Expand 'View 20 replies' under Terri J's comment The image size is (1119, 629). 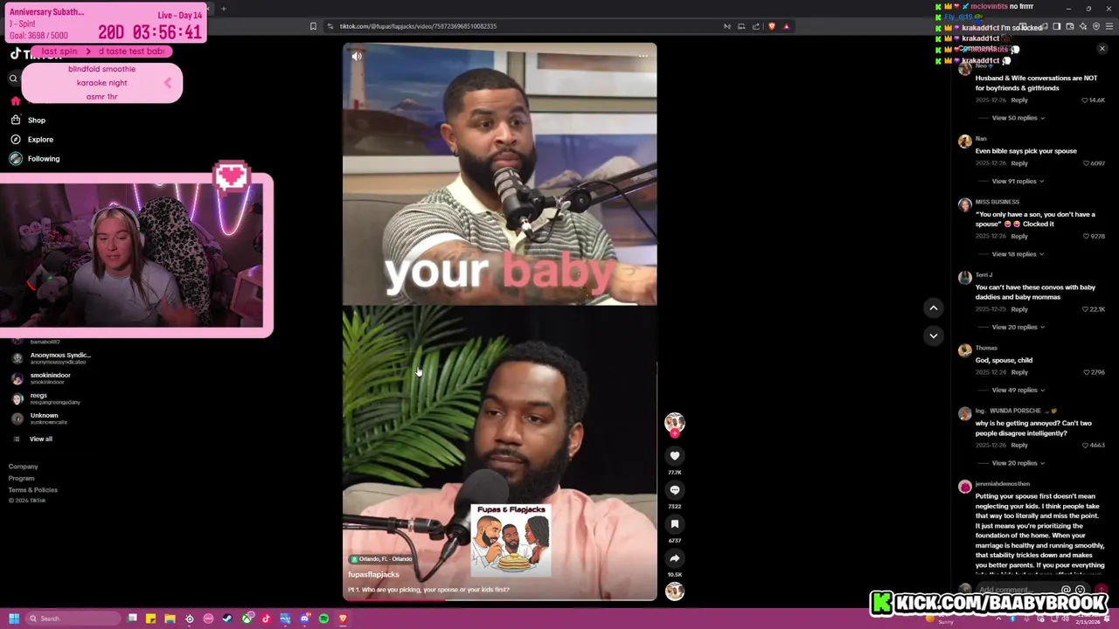[x=1018, y=327]
